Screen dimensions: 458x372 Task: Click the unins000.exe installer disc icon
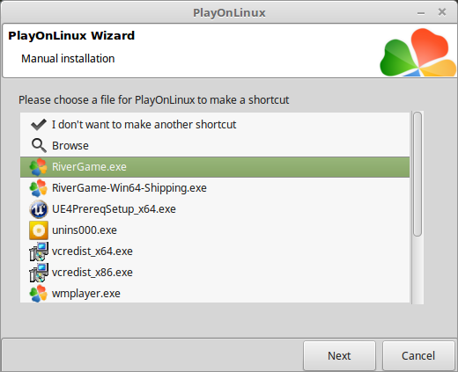(x=39, y=230)
